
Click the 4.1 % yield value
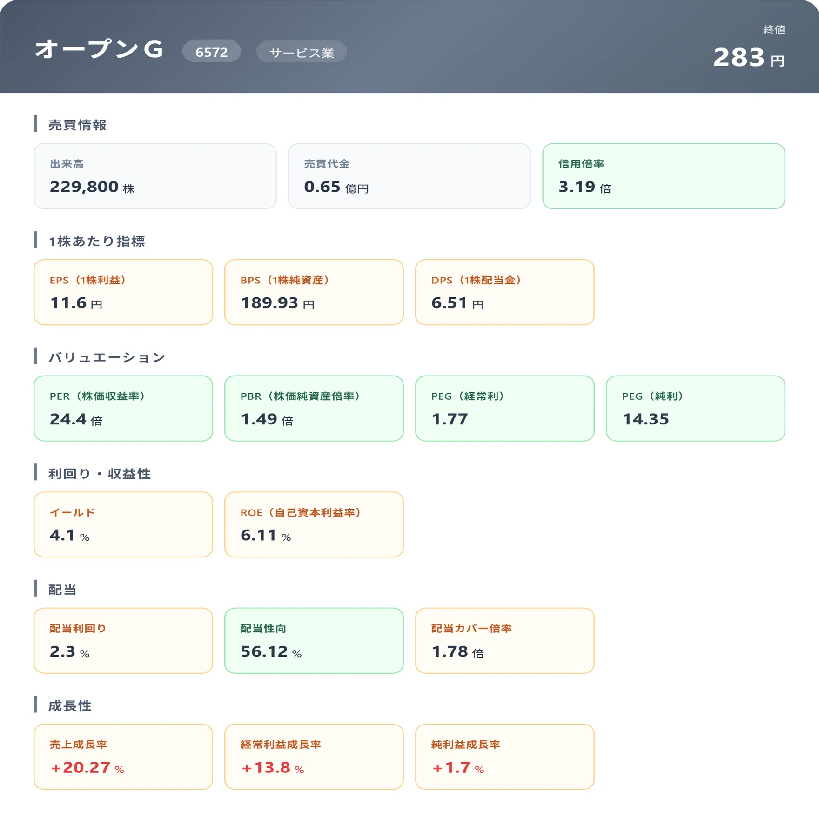[x=70, y=536]
